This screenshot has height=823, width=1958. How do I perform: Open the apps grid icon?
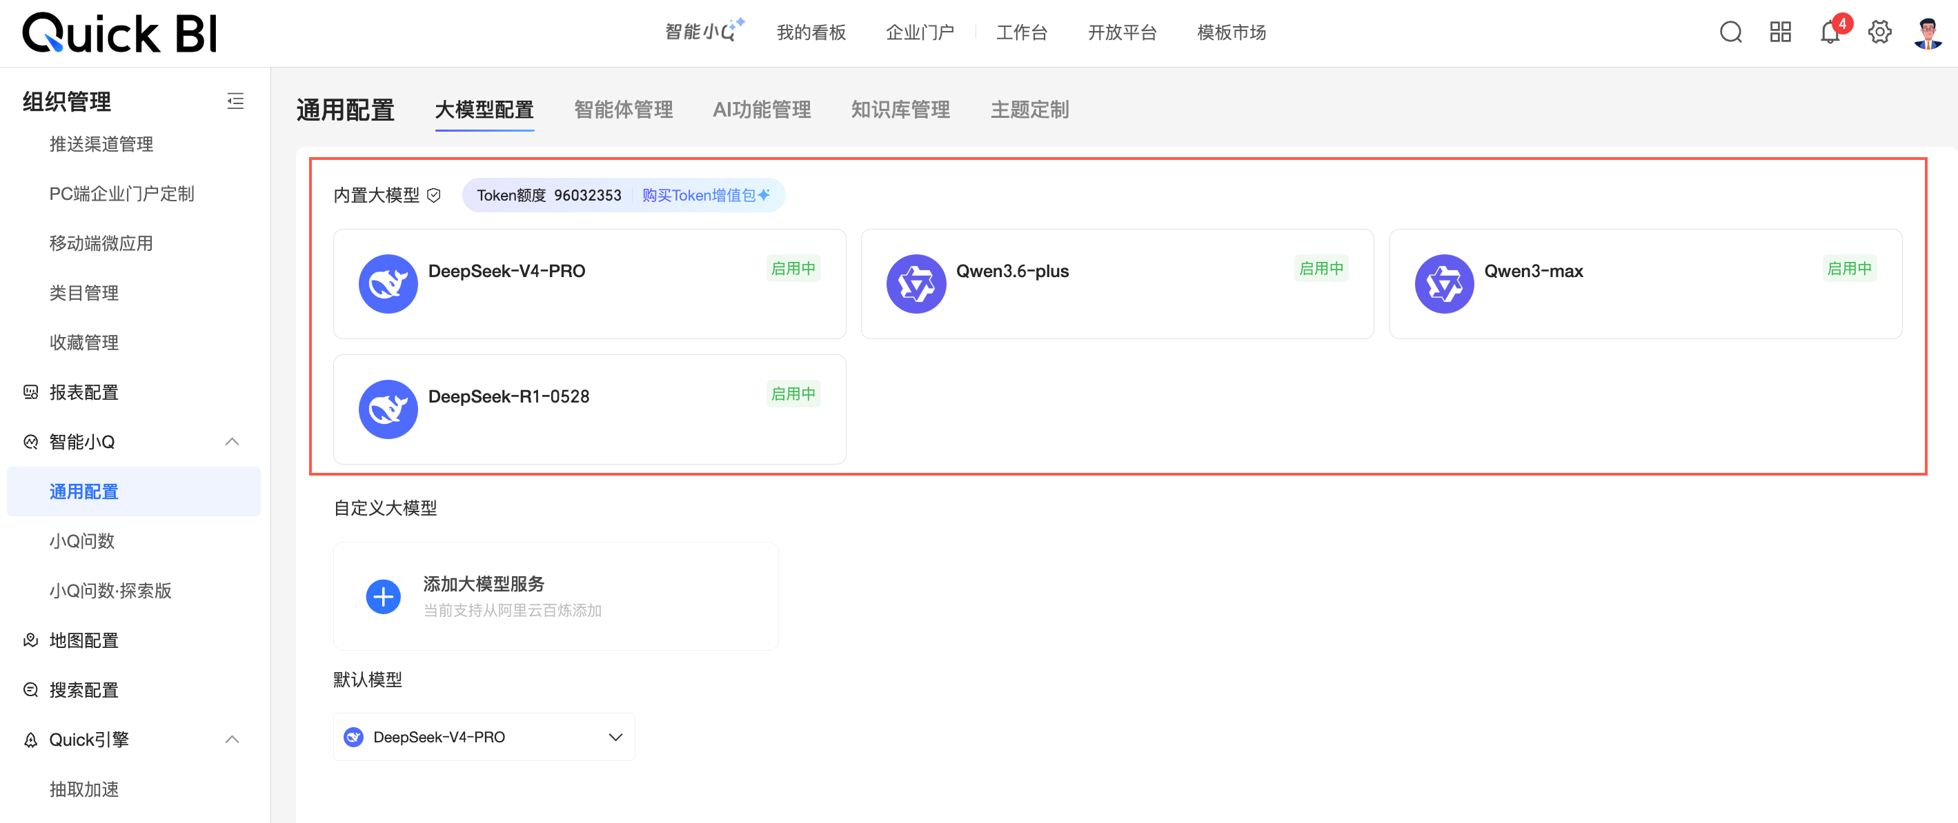tap(1780, 32)
